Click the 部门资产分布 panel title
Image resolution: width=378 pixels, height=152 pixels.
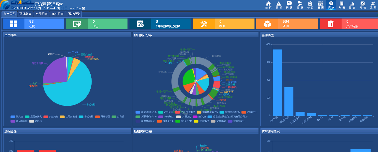click(x=143, y=35)
